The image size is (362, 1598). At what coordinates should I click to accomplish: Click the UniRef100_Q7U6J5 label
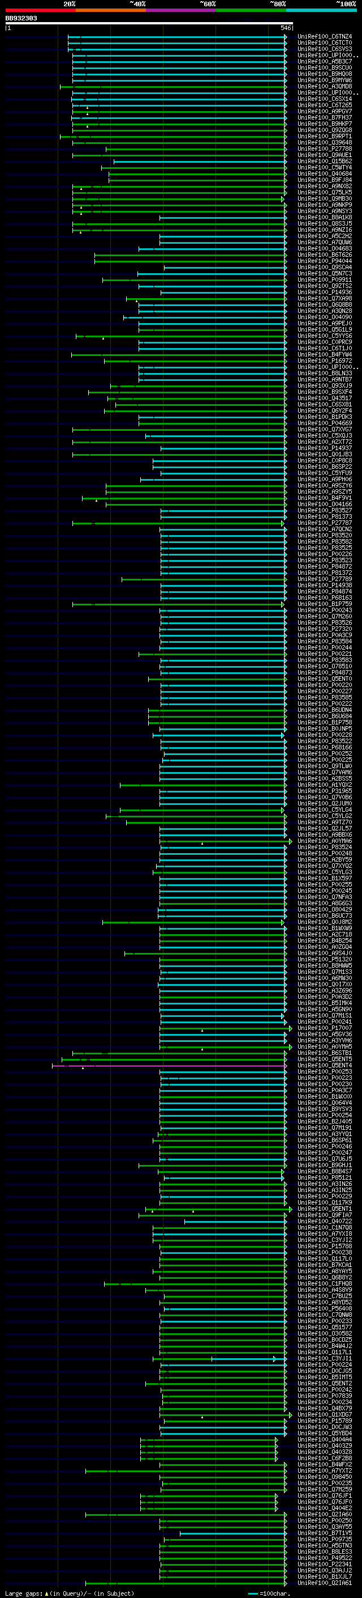coord(325,1159)
